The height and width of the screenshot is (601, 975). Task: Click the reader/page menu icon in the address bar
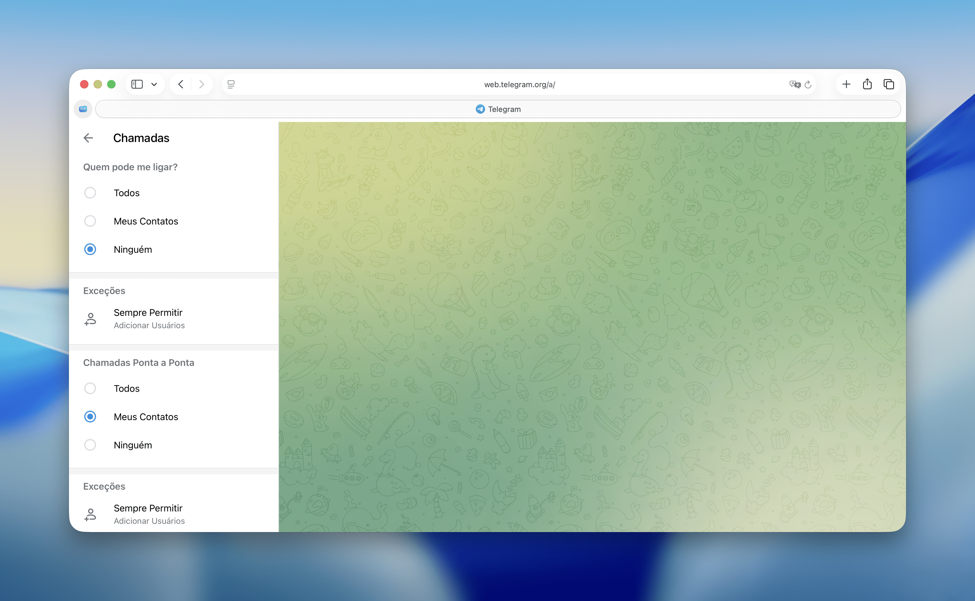coord(231,84)
